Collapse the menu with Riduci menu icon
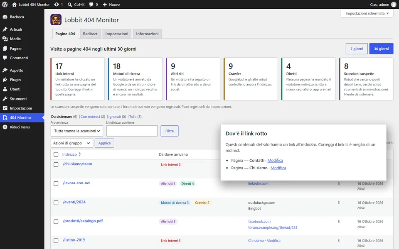The image size is (399, 249). 5,127
